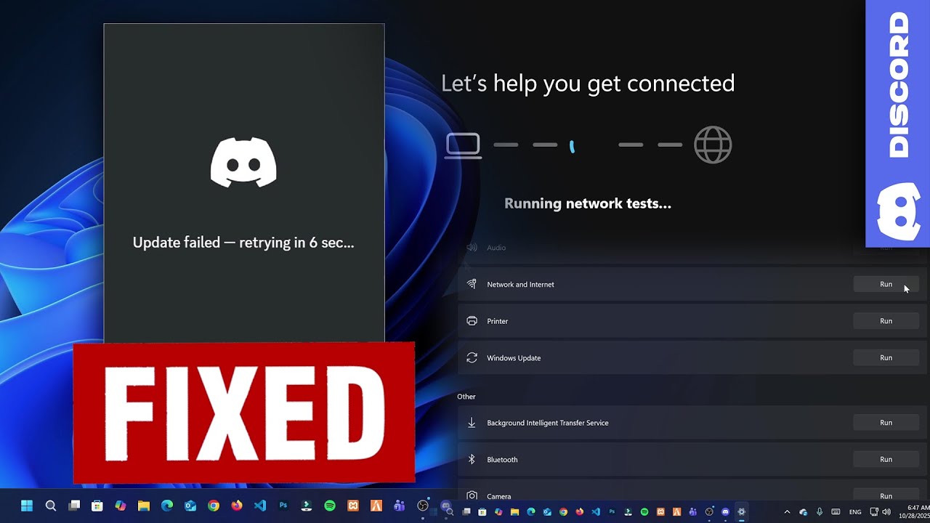Show hidden system tray icons

coord(787,512)
